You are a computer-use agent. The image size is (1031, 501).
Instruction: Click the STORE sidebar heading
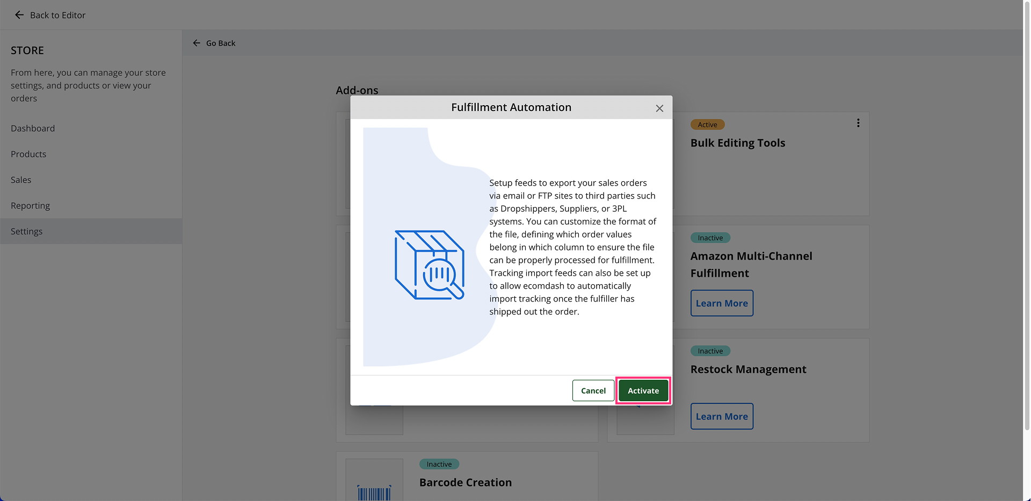click(27, 50)
